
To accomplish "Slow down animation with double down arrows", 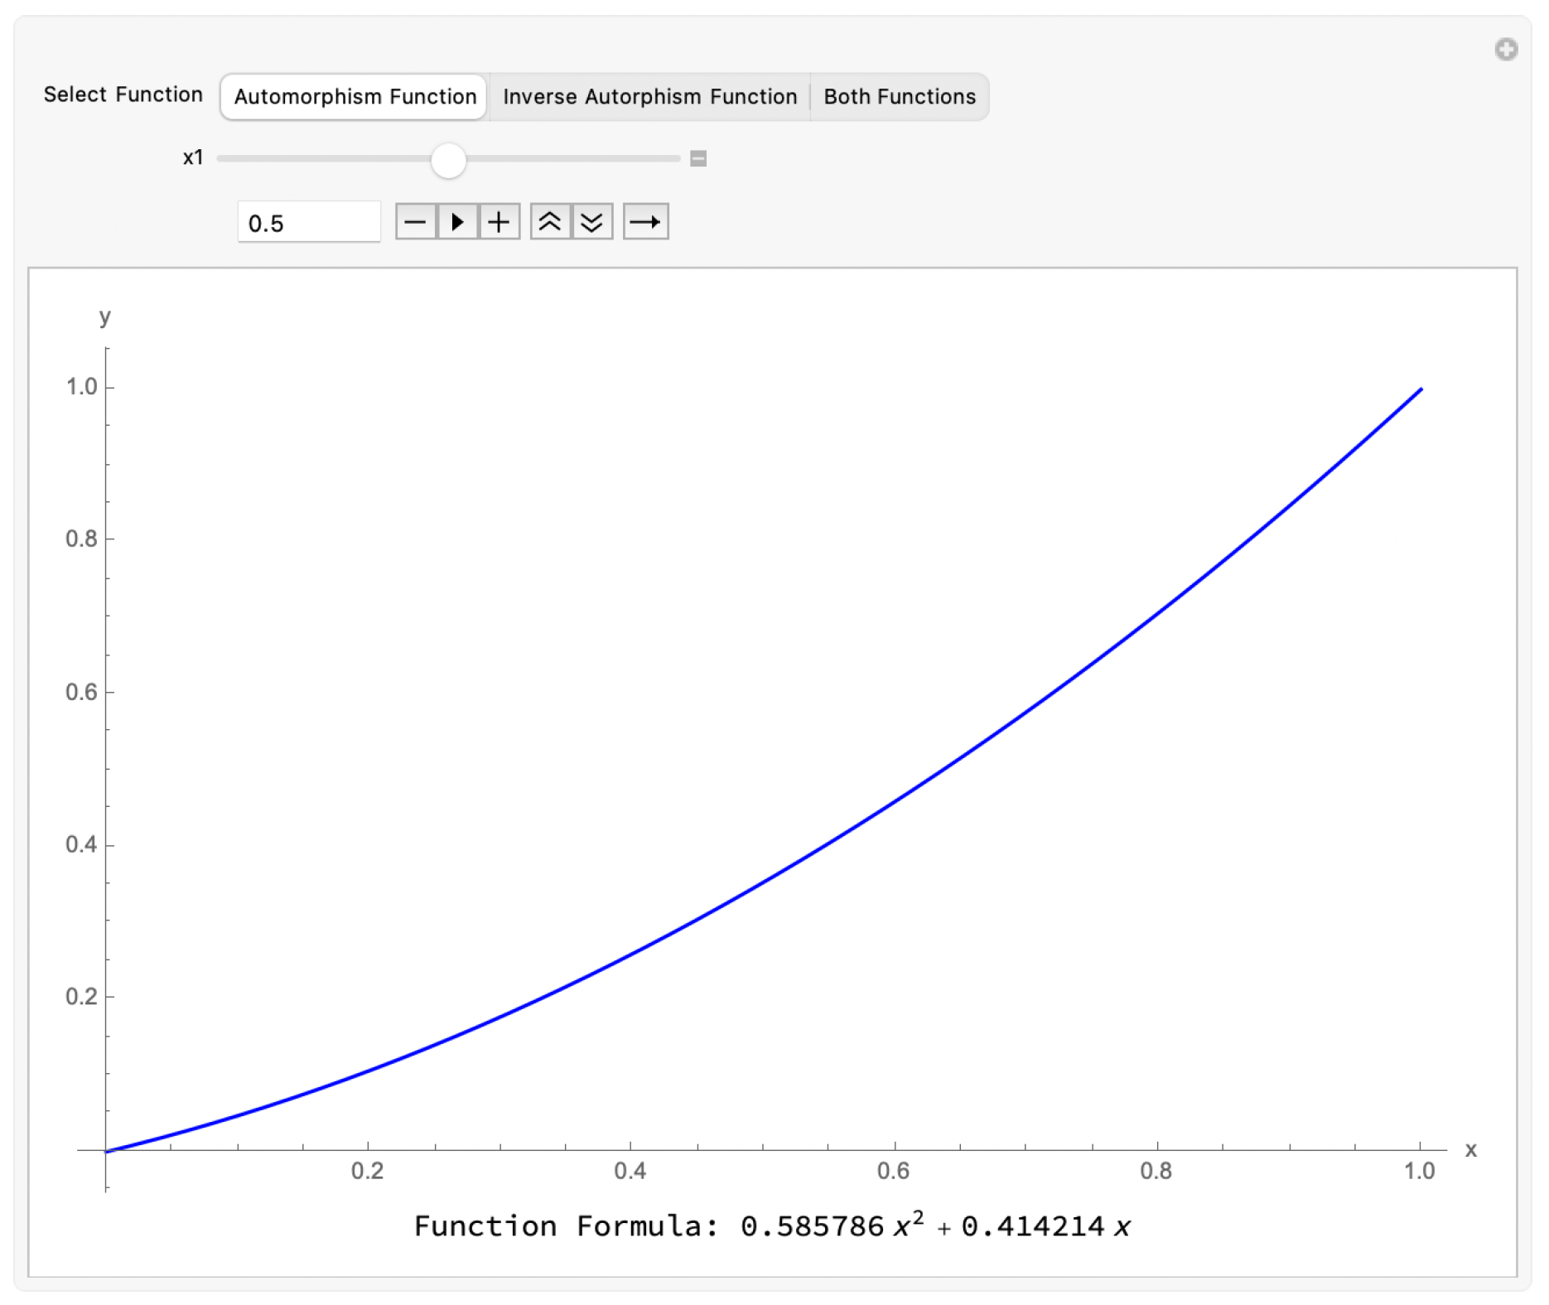I will point(592,221).
